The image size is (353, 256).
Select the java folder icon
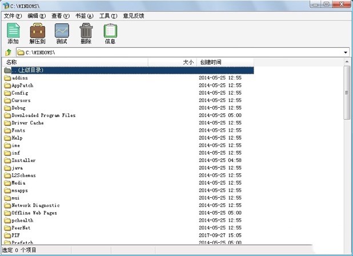click(7, 168)
